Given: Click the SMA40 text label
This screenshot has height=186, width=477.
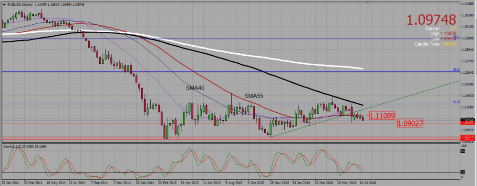Looking at the screenshot, I should click(x=195, y=88).
